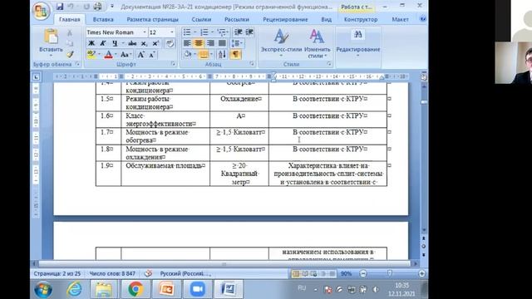Click Число слов: 8 847 word count
Viewport: 532px width, 299px height.
click(x=112, y=273)
